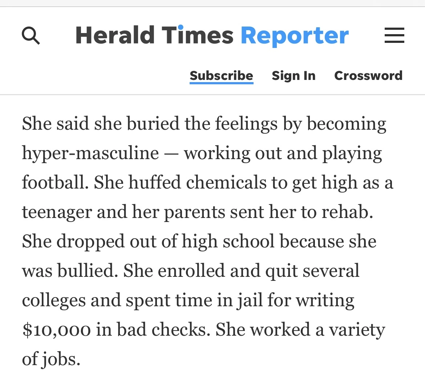Click the word "colleges" in the article
This screenshot has width=425, height=384.
pyautogui.click(x=54, y=300)
